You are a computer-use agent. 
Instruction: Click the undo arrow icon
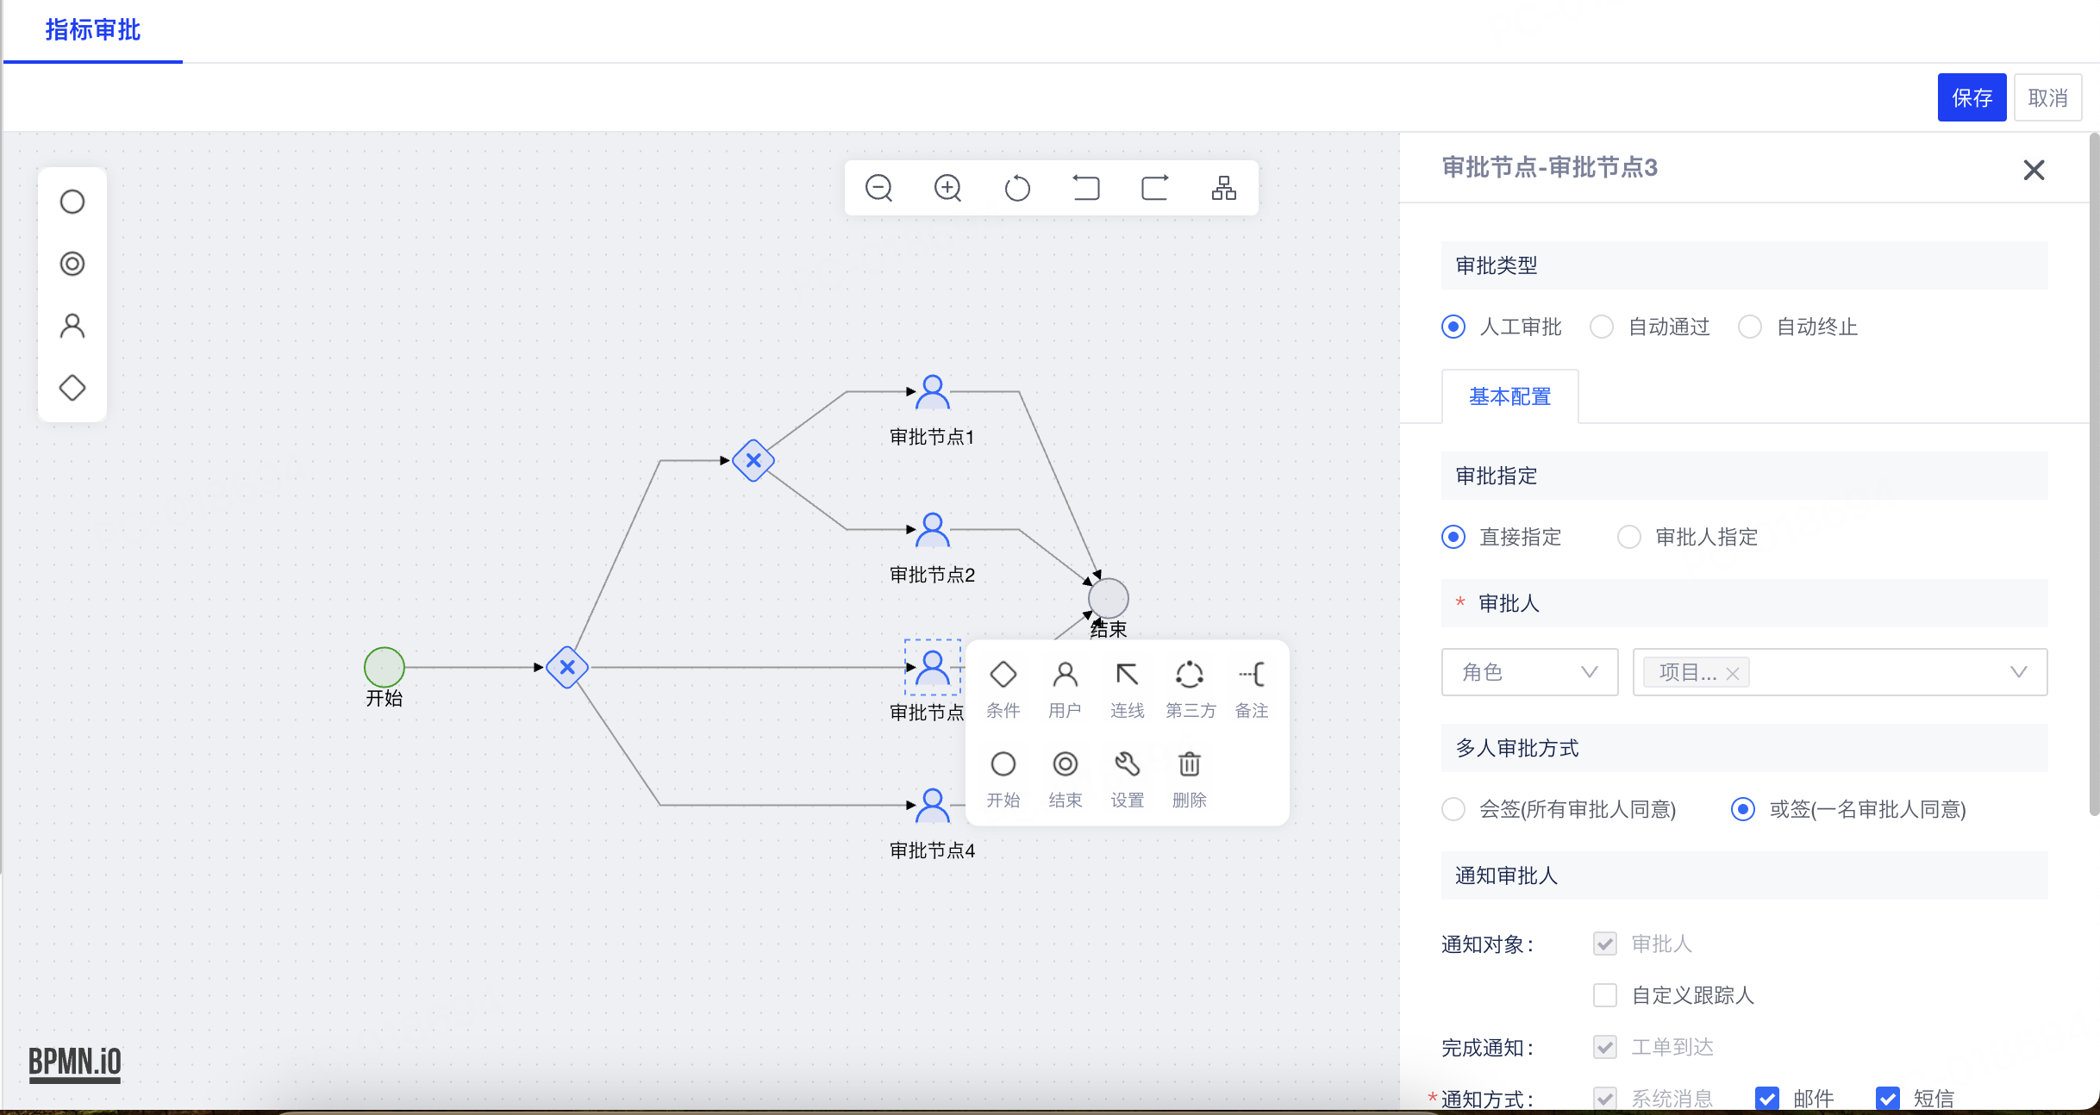1085,188
